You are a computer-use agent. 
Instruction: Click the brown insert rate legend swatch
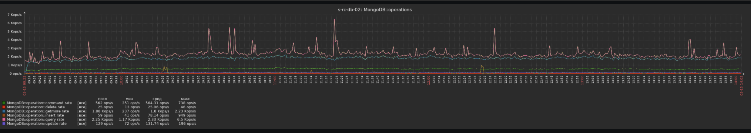click(4, 116)
